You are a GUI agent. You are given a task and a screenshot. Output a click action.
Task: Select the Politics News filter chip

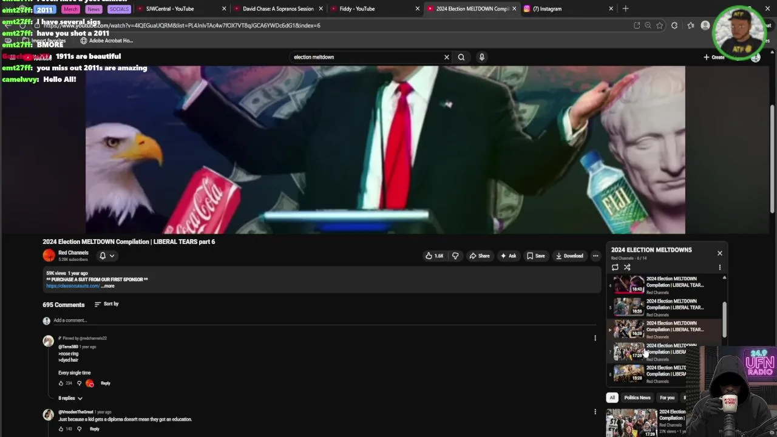(637, 398)
